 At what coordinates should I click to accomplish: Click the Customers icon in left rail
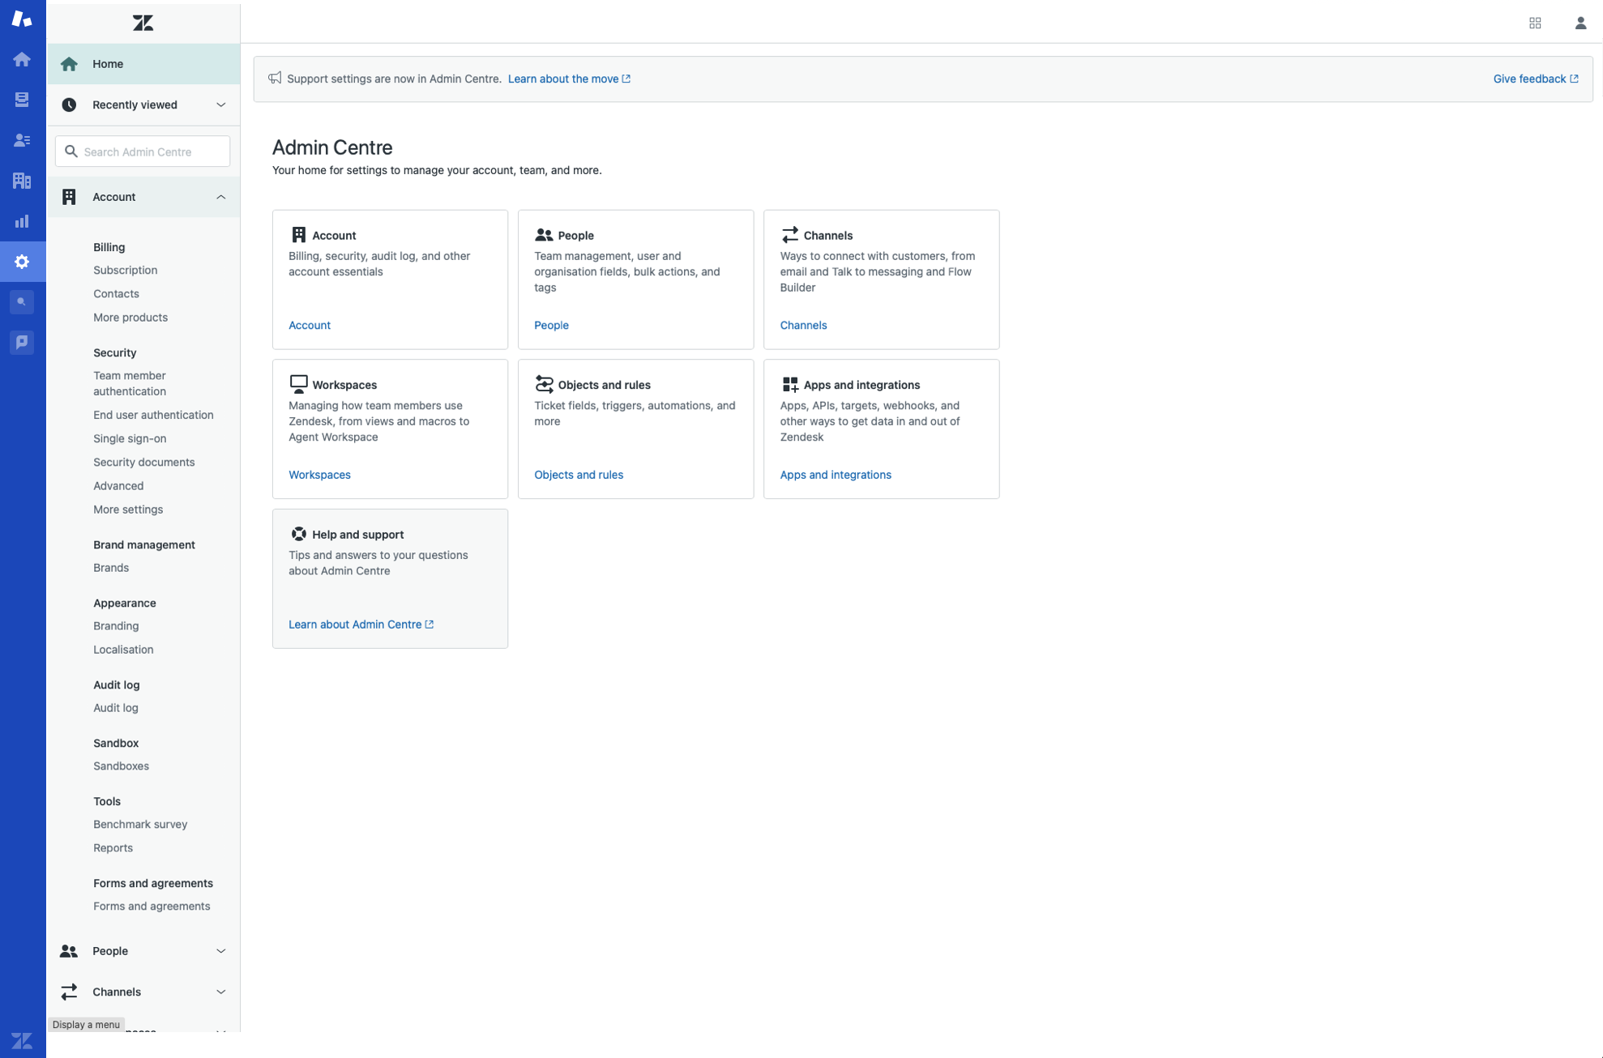pyautogui.click(x=22, y=140)
